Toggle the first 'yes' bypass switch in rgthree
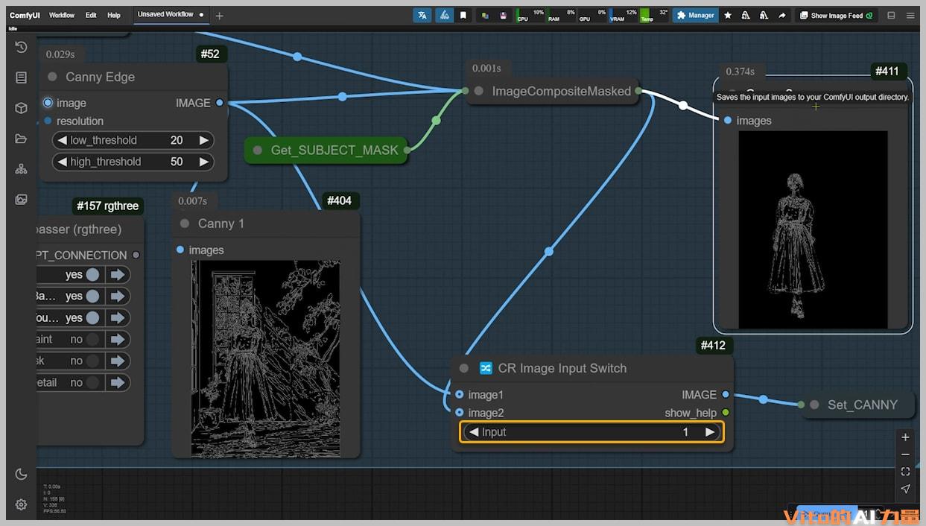The height and width of the screenshot is (526, 926). click(x=92, y=275)
